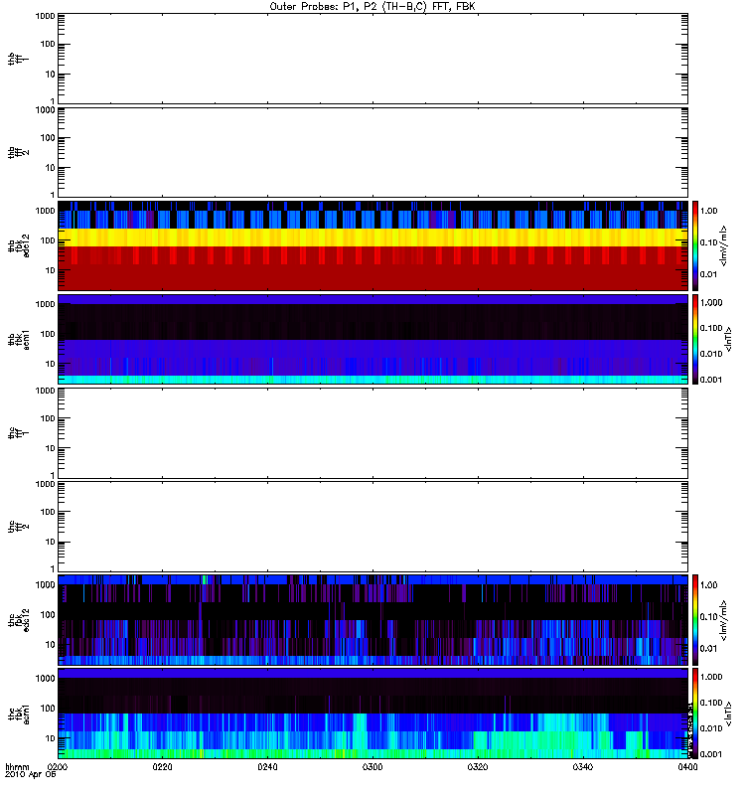Click the empty thb fff 1 plot panel

coord(373,59)
